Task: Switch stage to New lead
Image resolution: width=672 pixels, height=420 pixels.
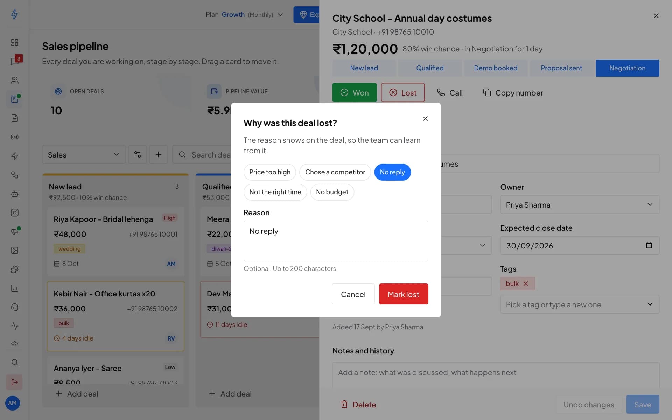Action: (364, 68)
